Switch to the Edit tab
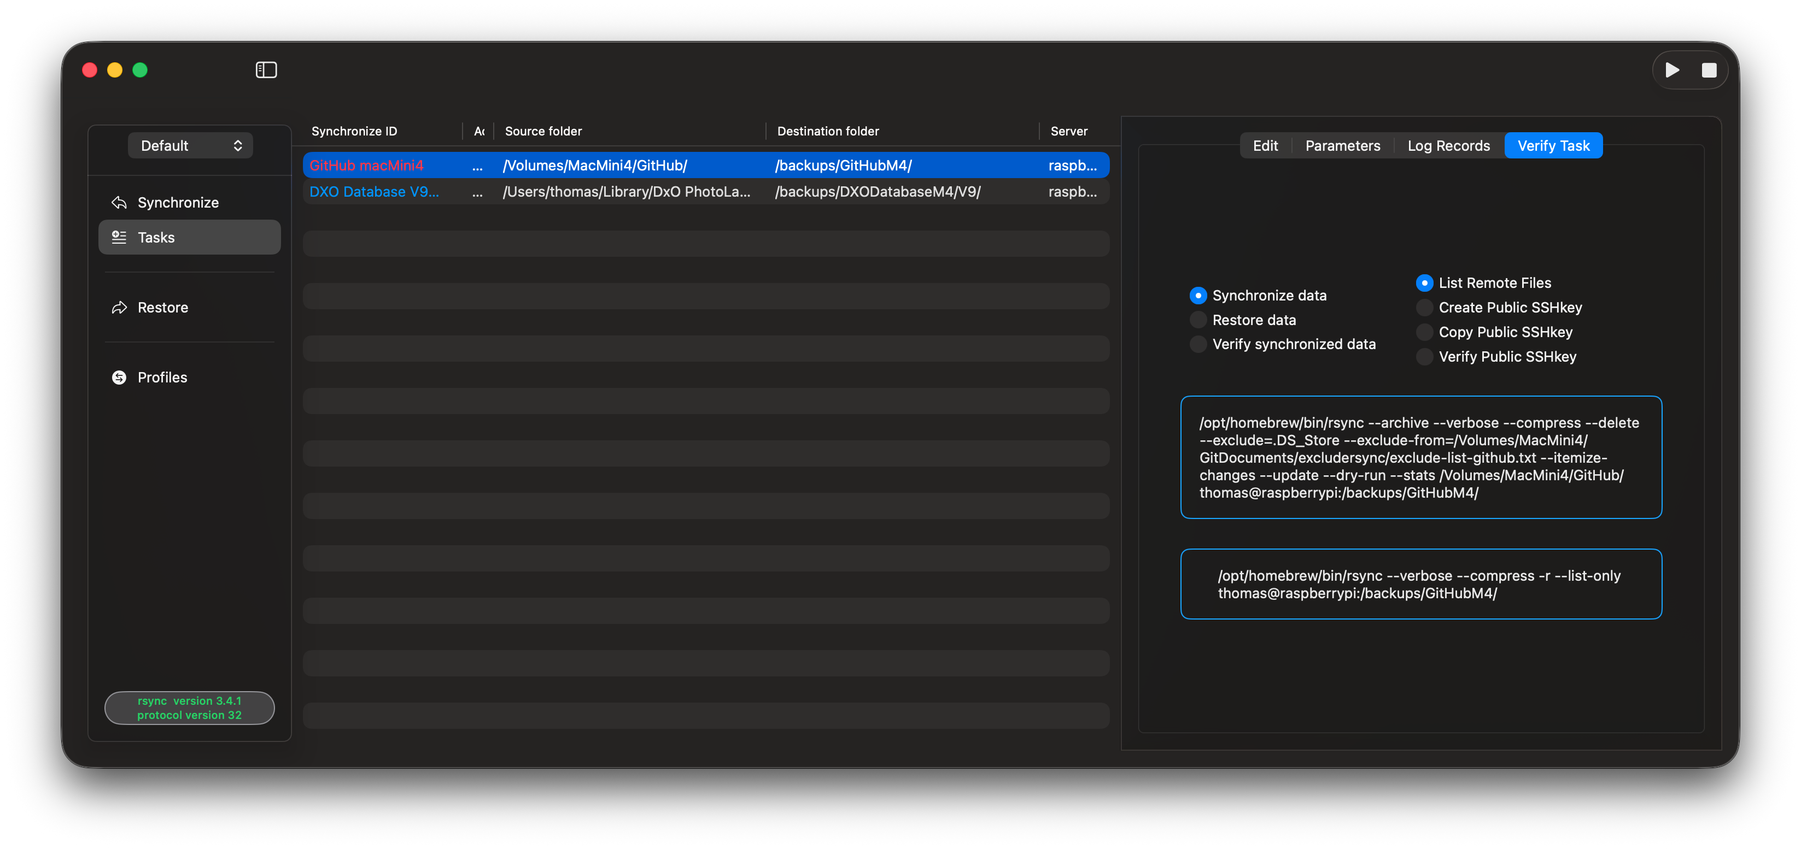This screenshot has width=1801, height=849. point(1265,145)
